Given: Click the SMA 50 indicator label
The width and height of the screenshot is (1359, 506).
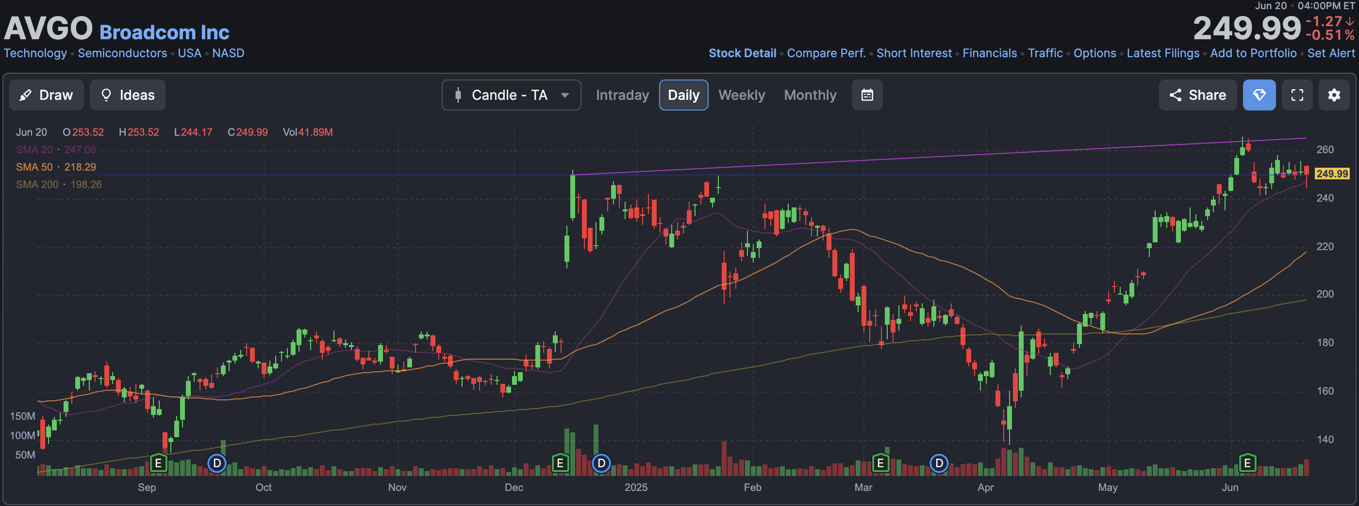Looking at the screenshot, I should point(56,167).
